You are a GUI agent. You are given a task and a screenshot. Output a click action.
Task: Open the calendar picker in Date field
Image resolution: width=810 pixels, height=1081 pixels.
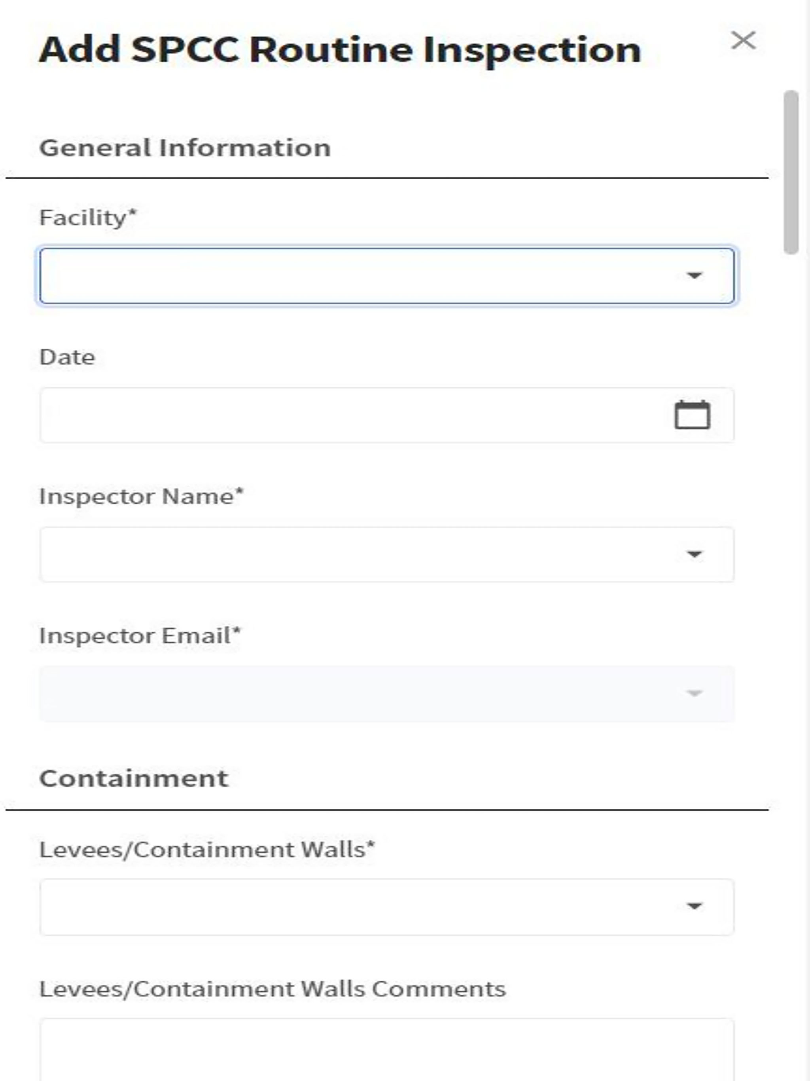coord(692,414)
